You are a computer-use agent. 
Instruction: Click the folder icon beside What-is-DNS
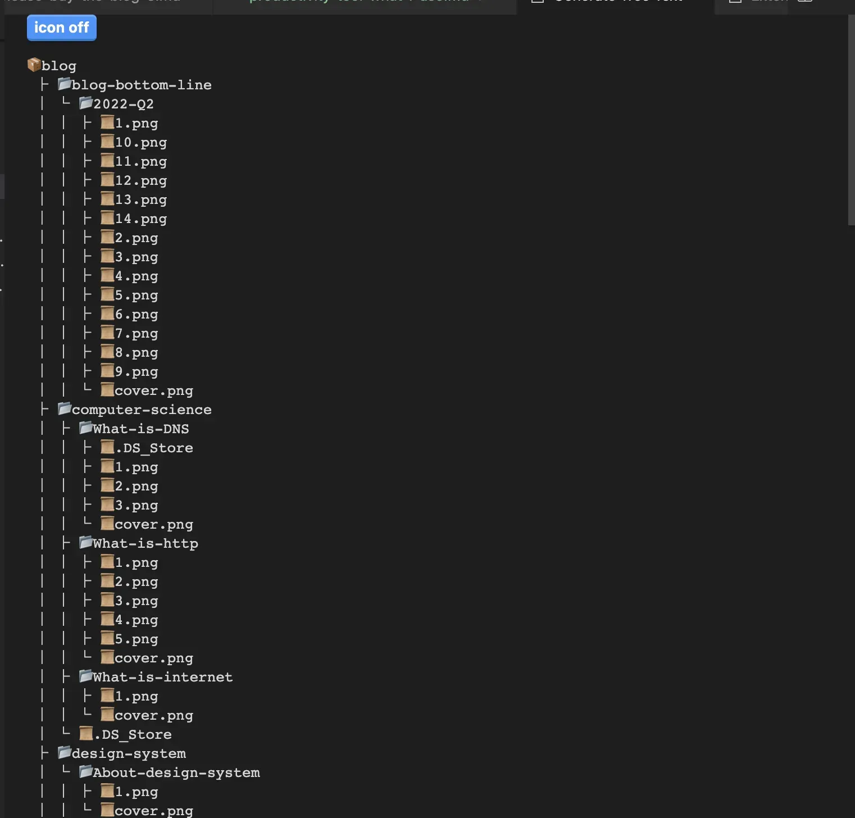pos(85,428)
